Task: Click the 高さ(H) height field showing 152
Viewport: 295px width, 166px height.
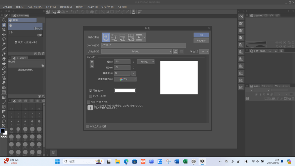Action: pyautogui.click(x=122, y=67)
